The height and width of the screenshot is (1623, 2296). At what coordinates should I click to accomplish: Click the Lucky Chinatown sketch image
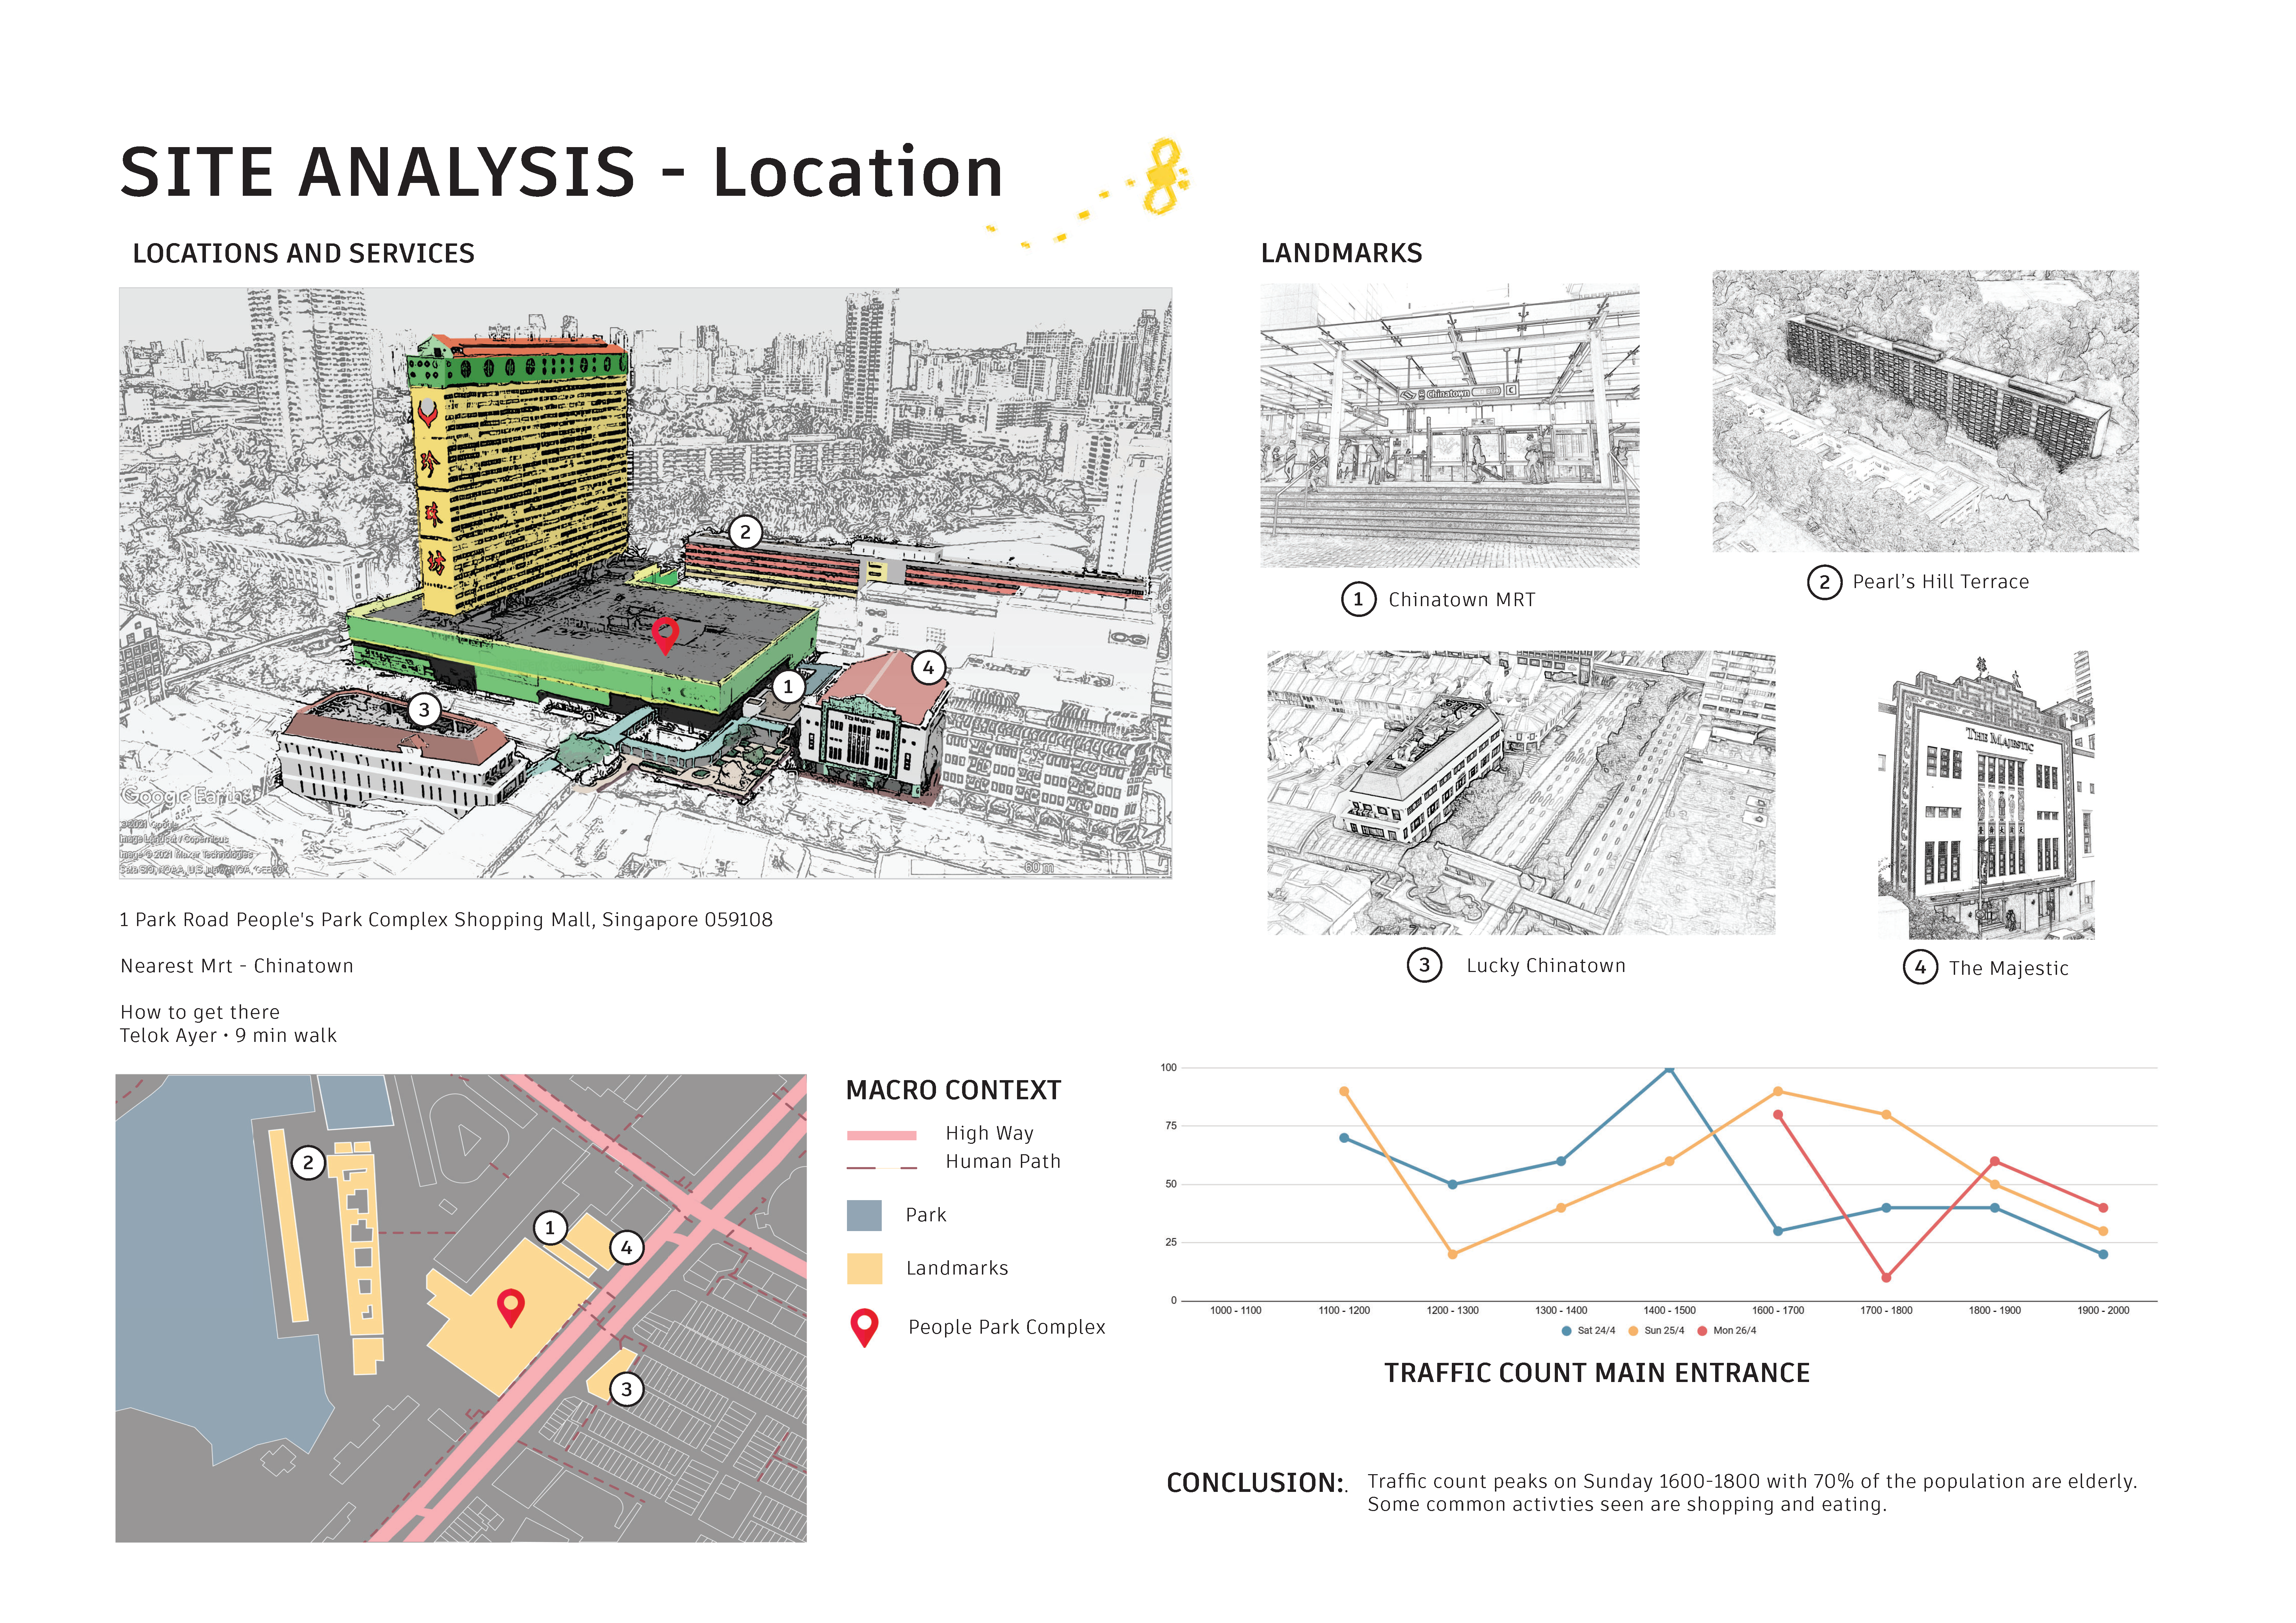(1521, 793)
